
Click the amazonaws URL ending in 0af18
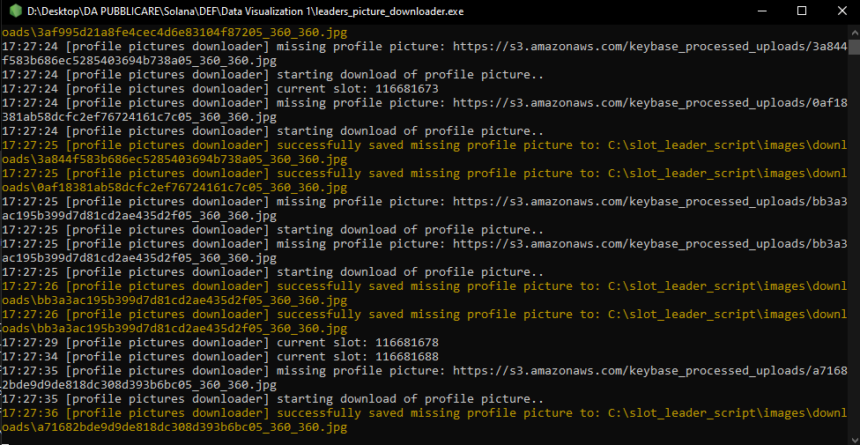click(650, 103)
